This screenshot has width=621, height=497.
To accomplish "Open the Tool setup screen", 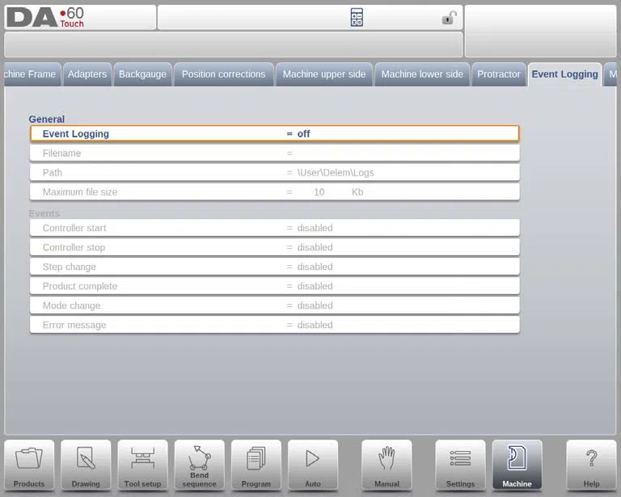I will click(x=142, y=465).
